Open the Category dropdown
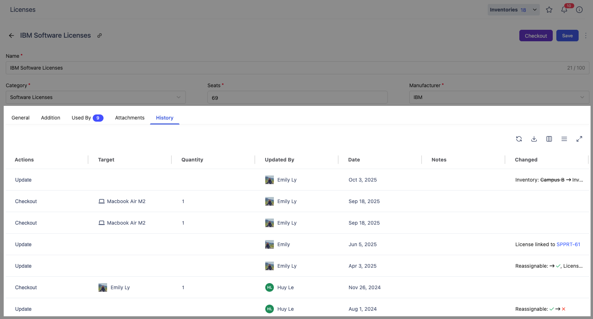Image resolution: width=593 pixels, height=319 pixels. tap(96, 97)
